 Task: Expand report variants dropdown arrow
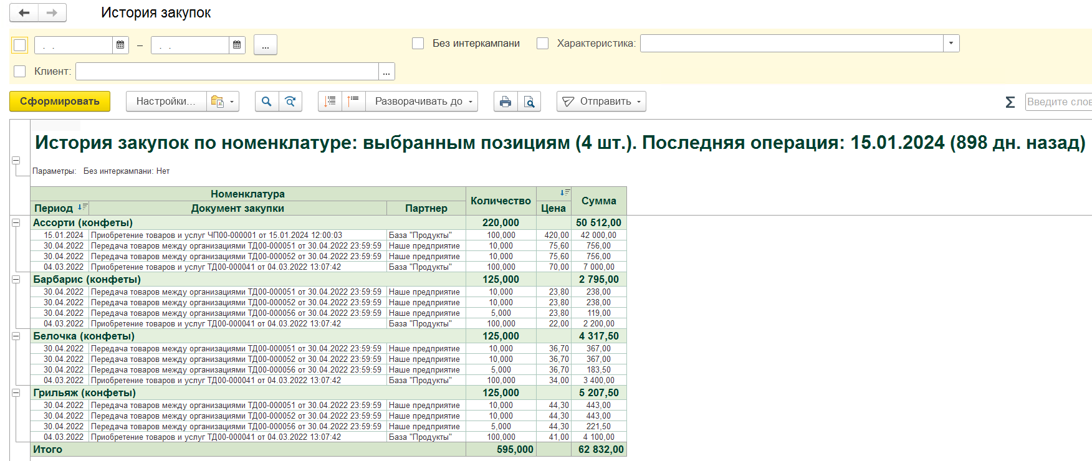(232, 102)
